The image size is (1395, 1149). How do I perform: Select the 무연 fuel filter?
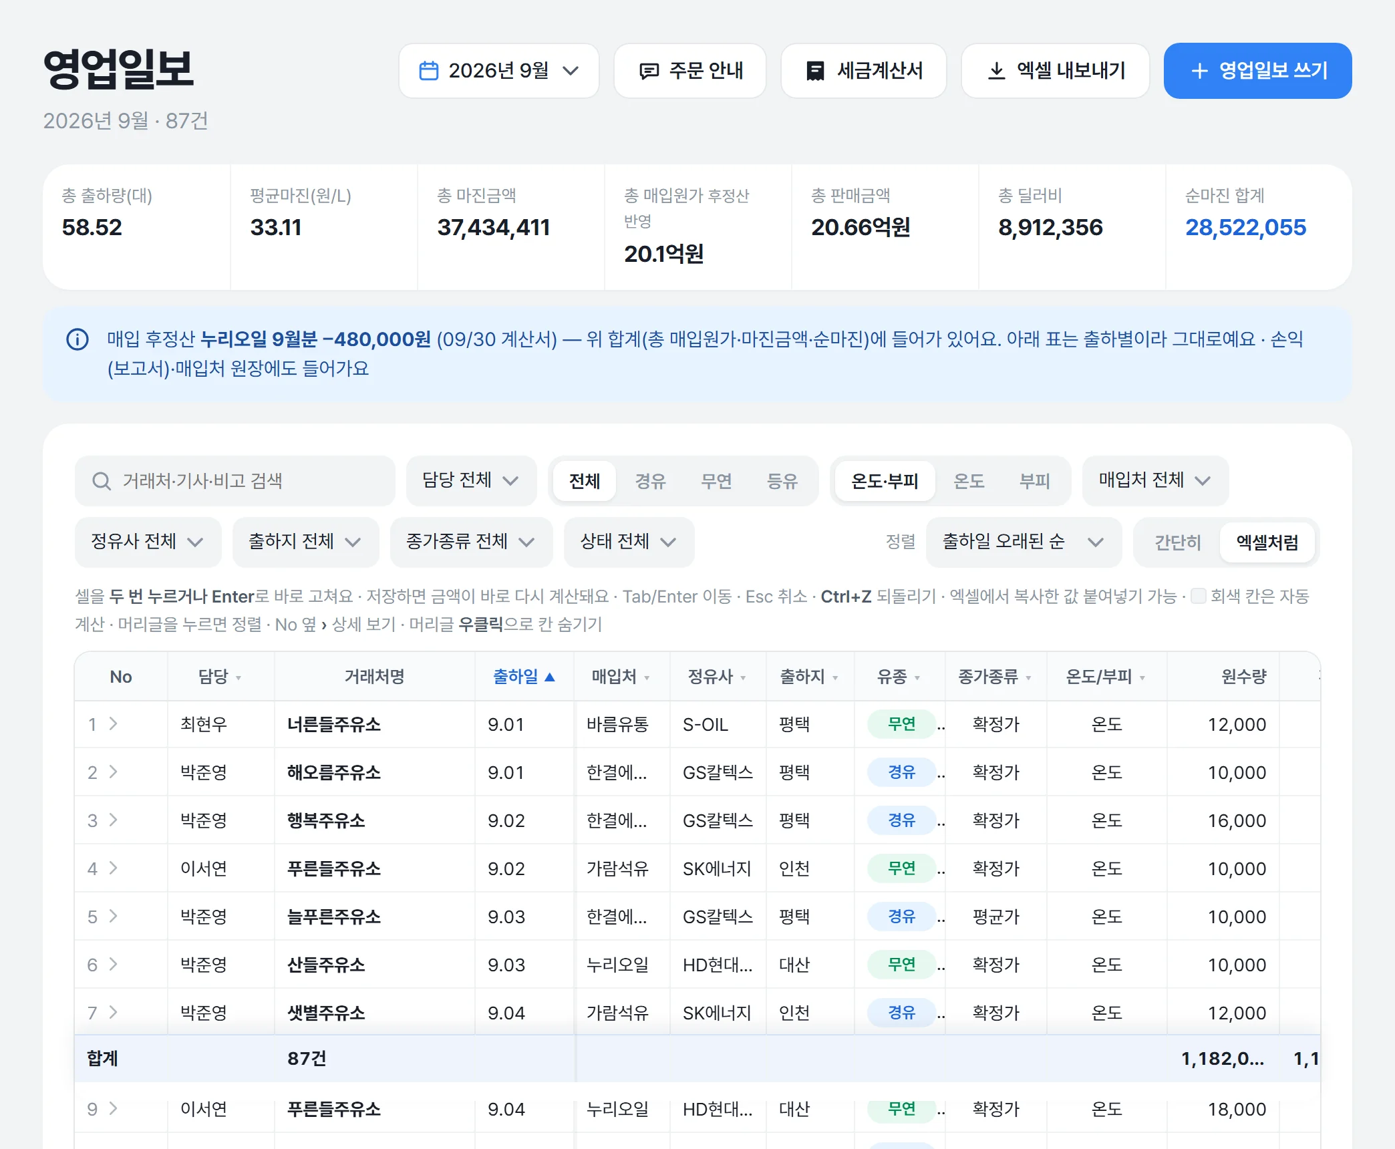tap(716, 481)
